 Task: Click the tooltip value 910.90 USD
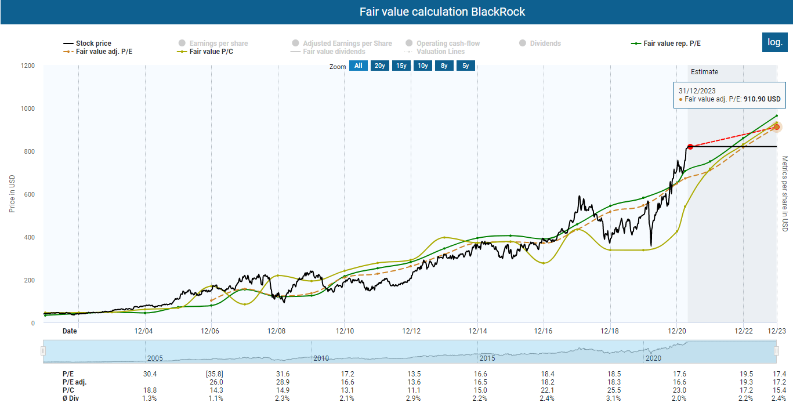click(762, 99)
